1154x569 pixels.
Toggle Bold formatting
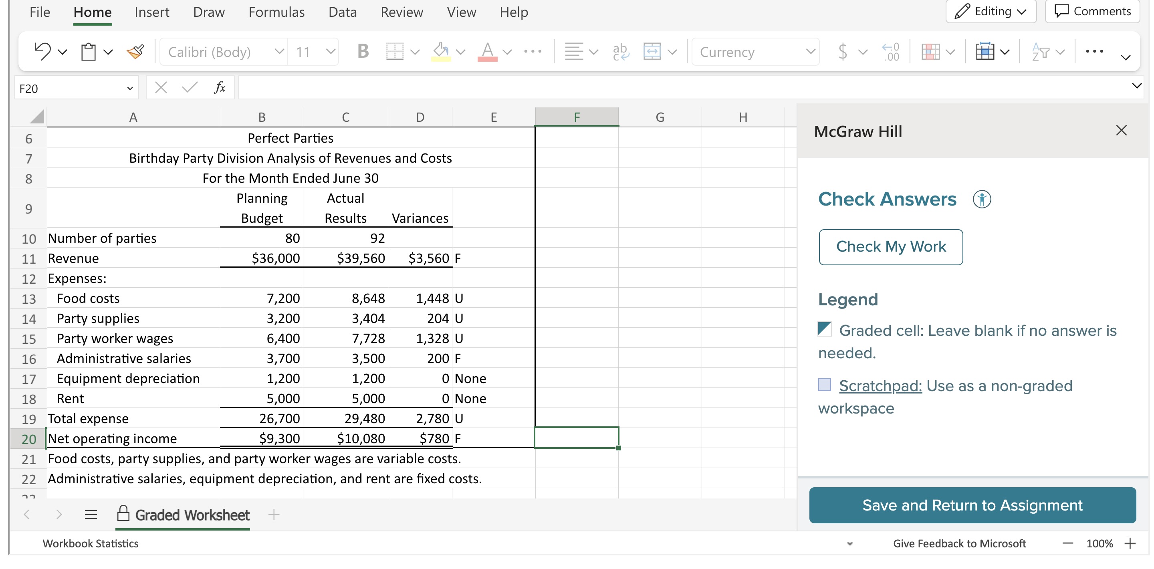[363, 52]
